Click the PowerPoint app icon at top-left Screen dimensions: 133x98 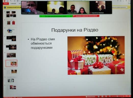tap(5, 1)
